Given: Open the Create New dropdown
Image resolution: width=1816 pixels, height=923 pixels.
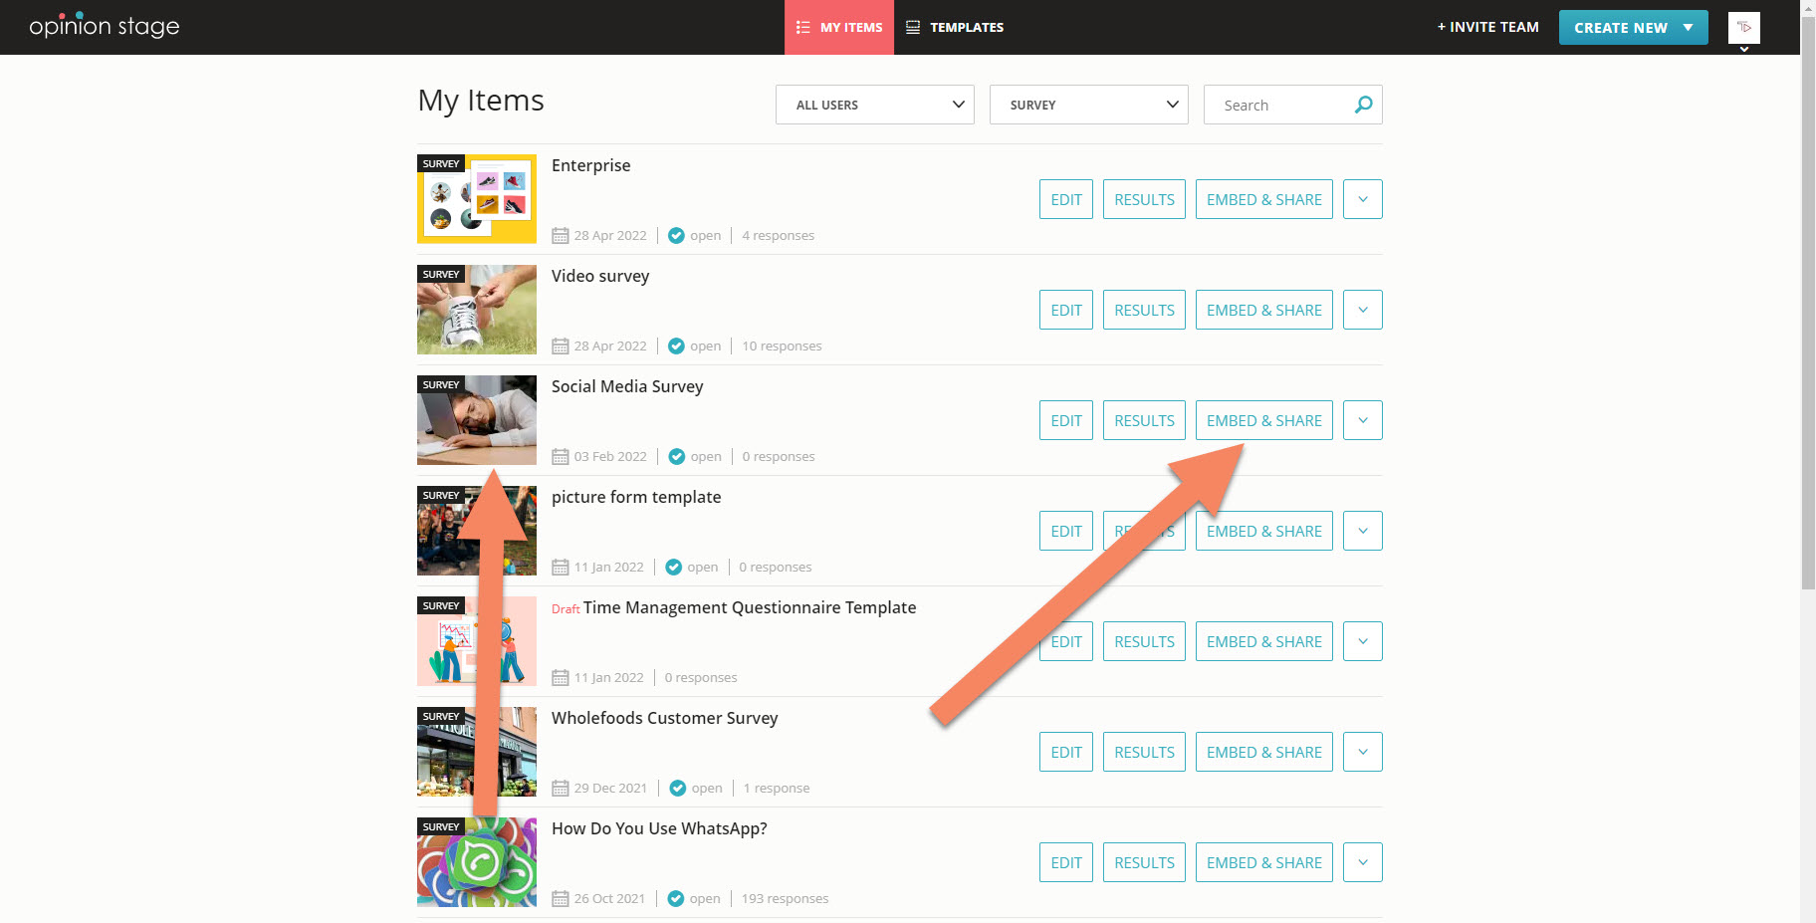Looking at the screenshot, I should (x=1634, y=27).
